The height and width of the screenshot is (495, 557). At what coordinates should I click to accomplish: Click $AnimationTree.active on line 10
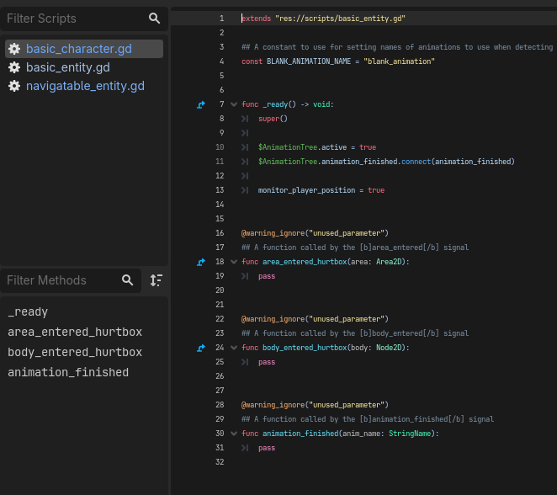302,147
